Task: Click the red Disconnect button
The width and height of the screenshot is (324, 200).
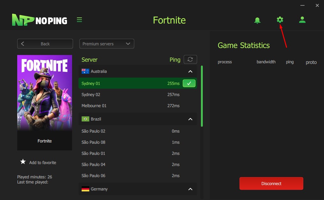Action: pos(271,183)
